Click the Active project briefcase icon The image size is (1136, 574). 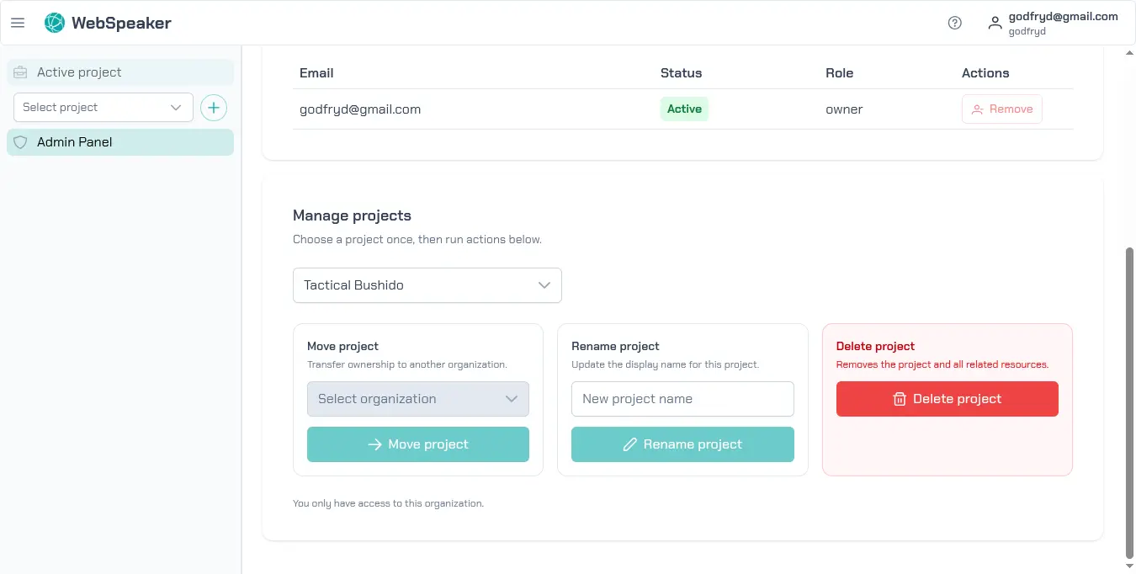click(21, 72)
